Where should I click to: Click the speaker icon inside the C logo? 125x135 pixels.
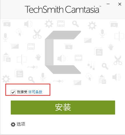click(x=61, y=58)
